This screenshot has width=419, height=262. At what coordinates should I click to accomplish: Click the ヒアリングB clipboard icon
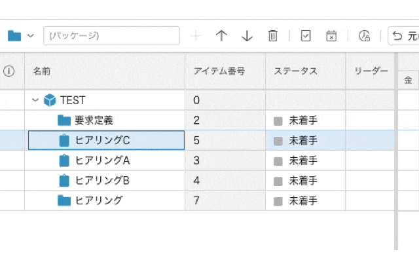coord(64,181)
